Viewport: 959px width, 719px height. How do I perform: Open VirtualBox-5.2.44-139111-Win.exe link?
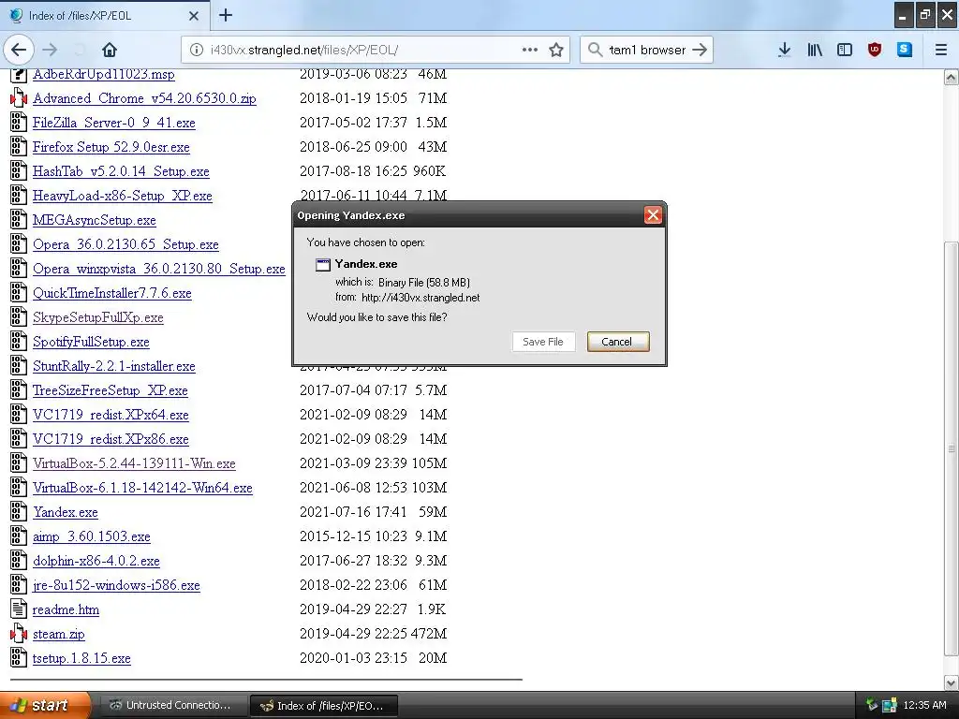pos(134,464)
